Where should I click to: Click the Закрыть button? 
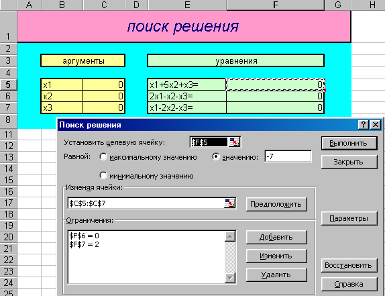[349, 162]
